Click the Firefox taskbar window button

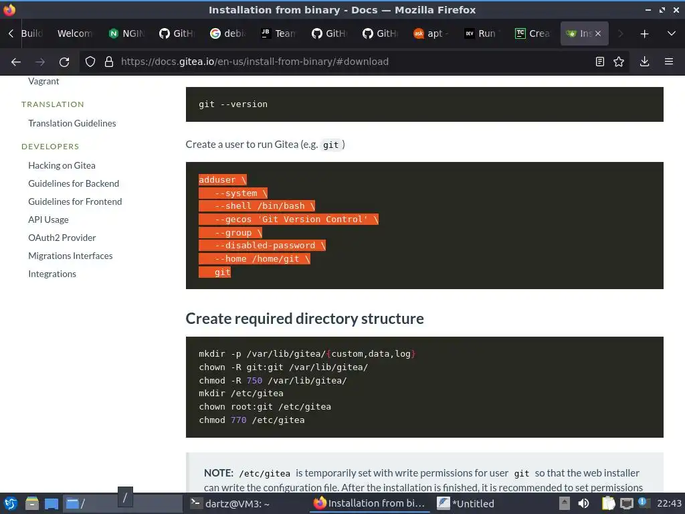(x=369, y=504)
